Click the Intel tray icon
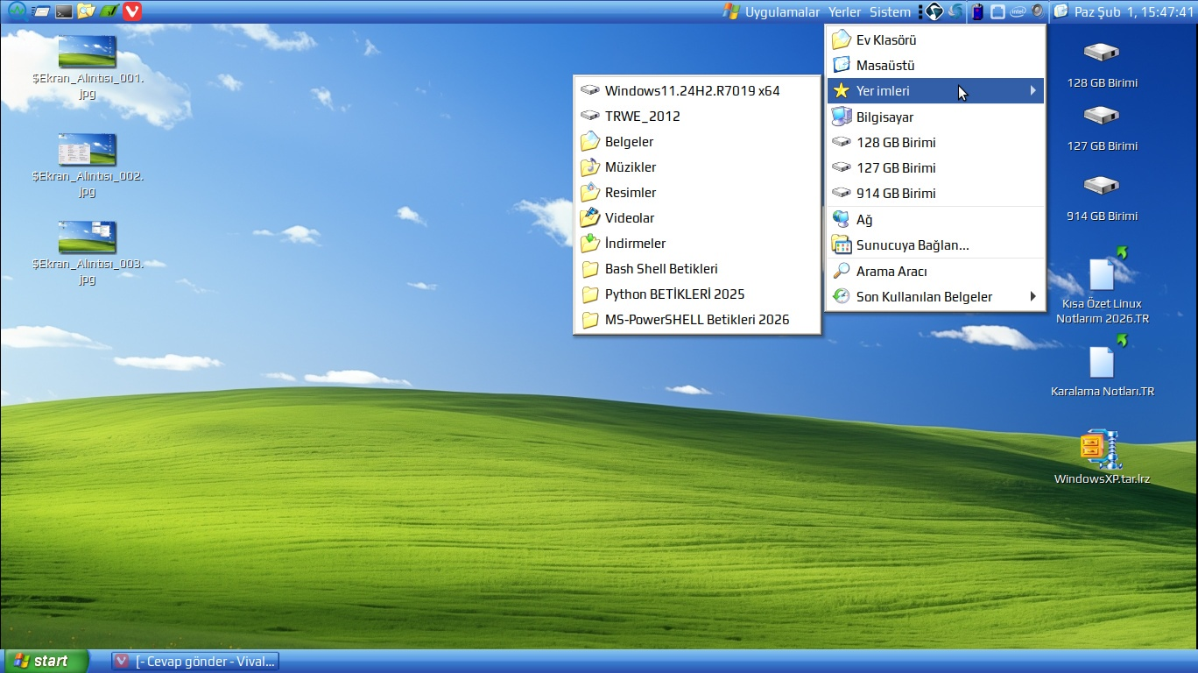 pos(1018,11)
